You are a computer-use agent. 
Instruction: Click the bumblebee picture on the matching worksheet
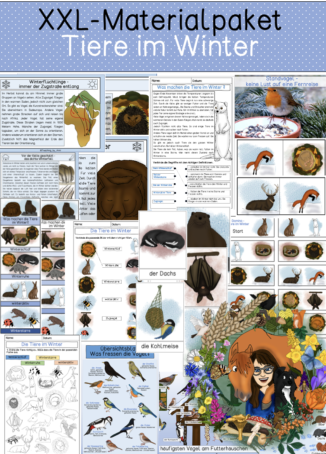[86, 302]
